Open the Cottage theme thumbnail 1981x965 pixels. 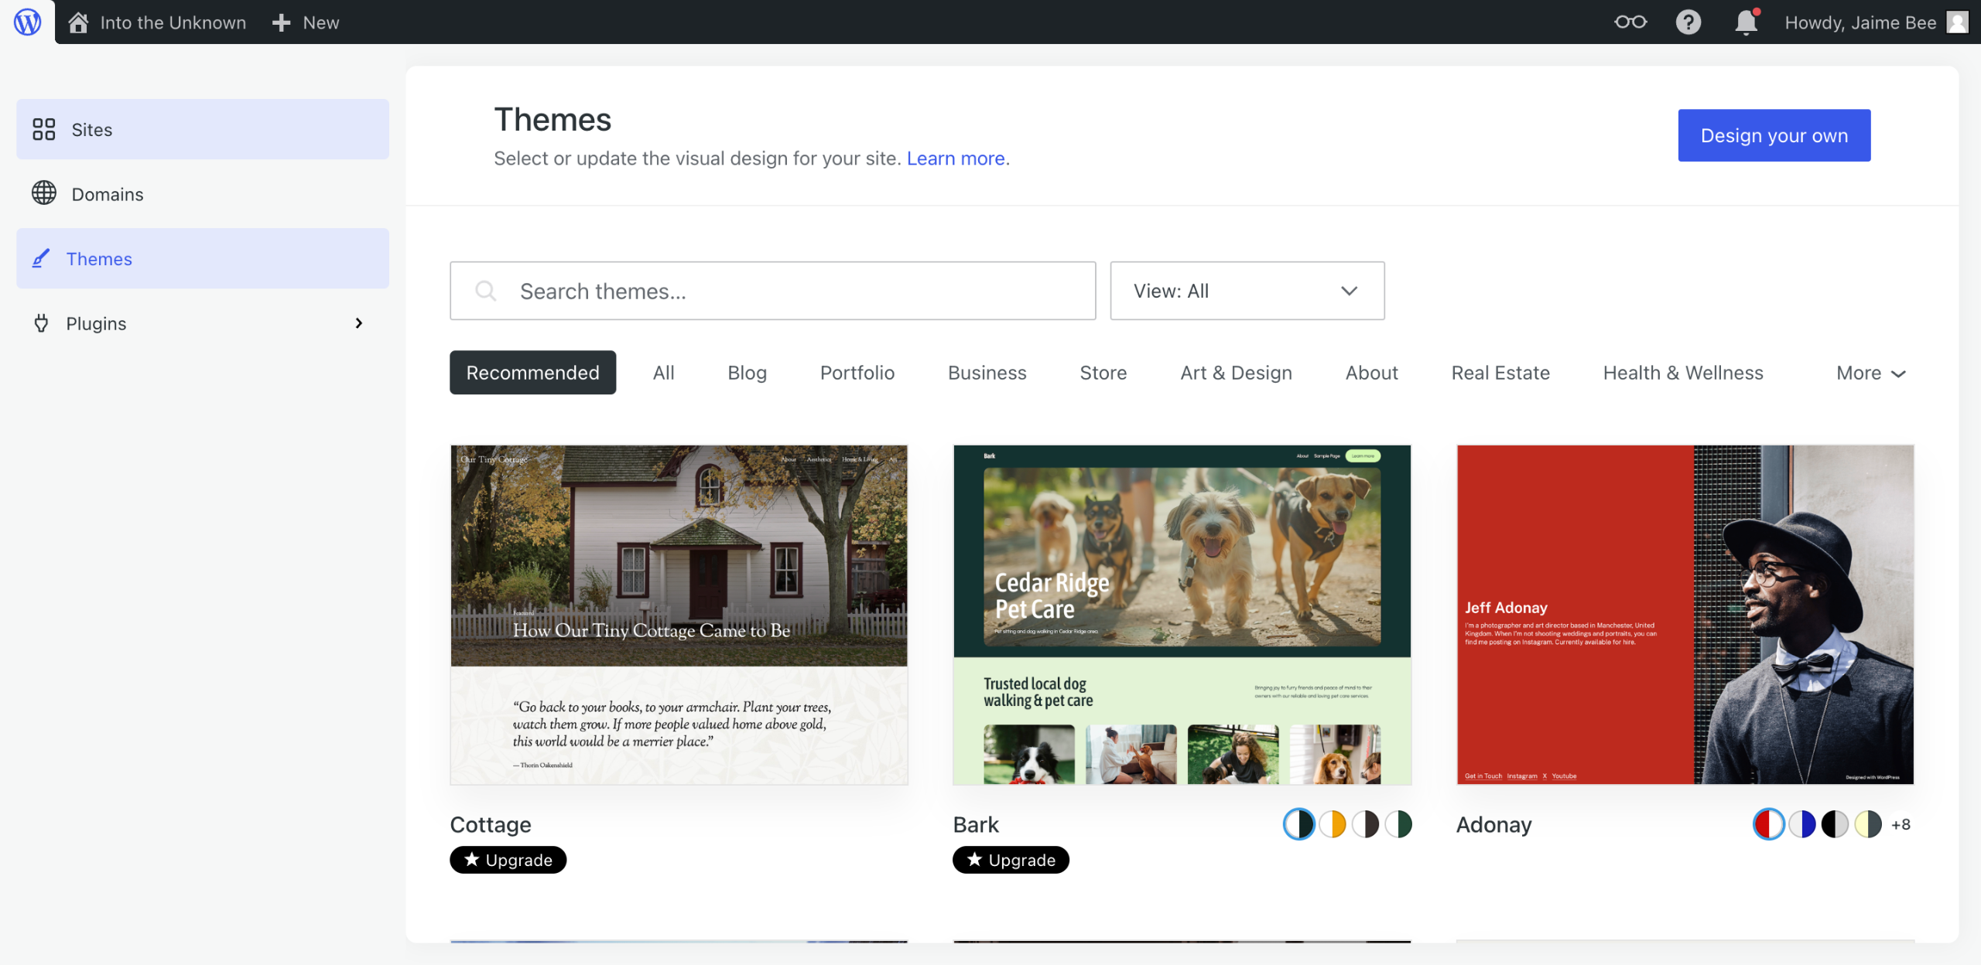coord(679,614)
